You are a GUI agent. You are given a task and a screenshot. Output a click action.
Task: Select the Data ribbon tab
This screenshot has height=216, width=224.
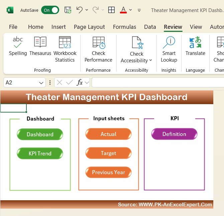150,27
